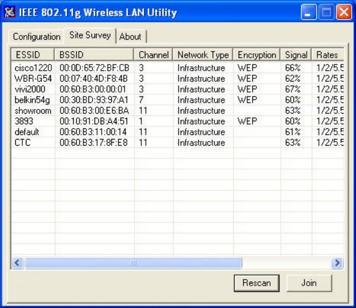
Task: Click BSSID 00:60:B3:11:00:14
Action: coord(93,132)
